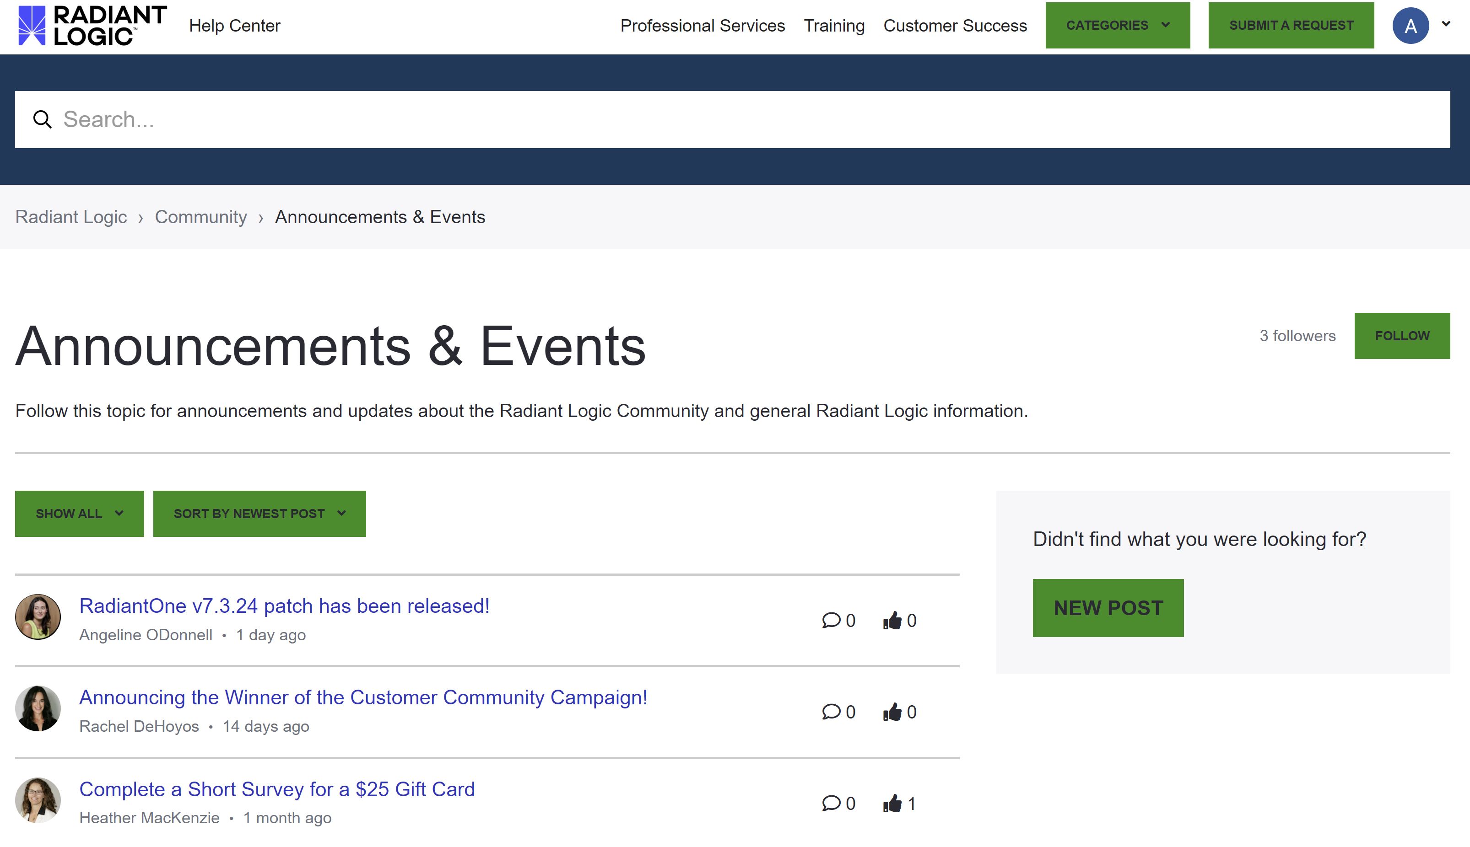Image resolution: width=1470 pixels, height=847 pixels.
Task: Go to the Help Center link
Action: coord(234,26)
